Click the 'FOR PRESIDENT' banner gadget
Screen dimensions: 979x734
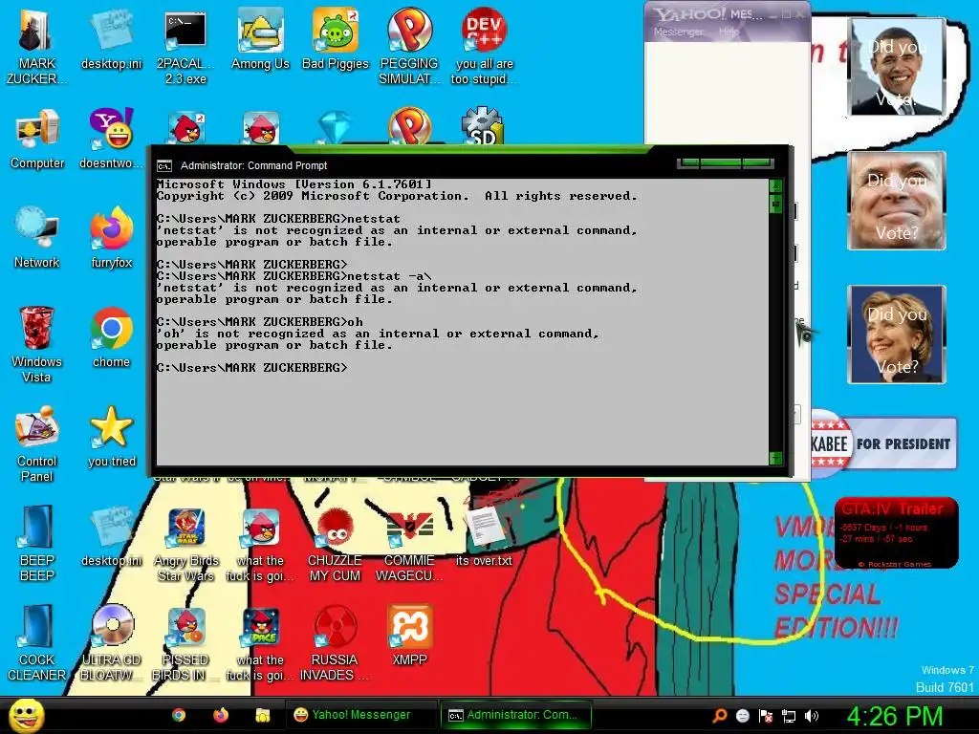tap(883, 443)
